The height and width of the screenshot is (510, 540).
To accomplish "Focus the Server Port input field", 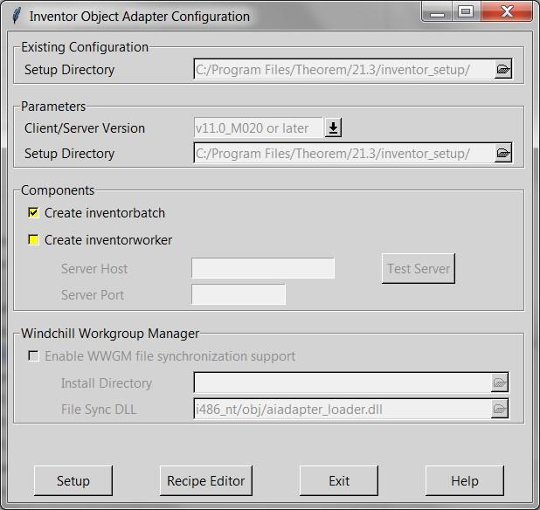I will [239, 294].
